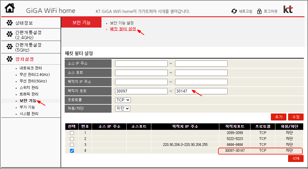308x169 pixels.
Task: Open 패킷 필터 설정 page link
Action: click(x=123, y=29)
